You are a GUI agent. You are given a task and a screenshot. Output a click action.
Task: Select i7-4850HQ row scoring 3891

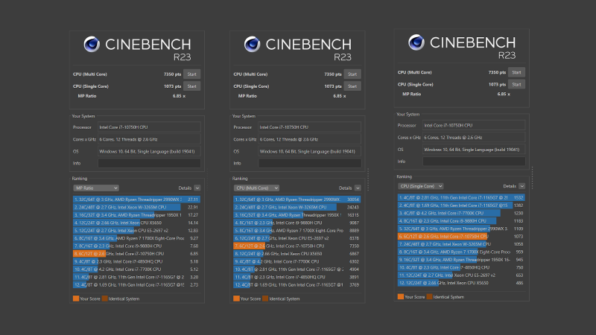pos(297,277)
